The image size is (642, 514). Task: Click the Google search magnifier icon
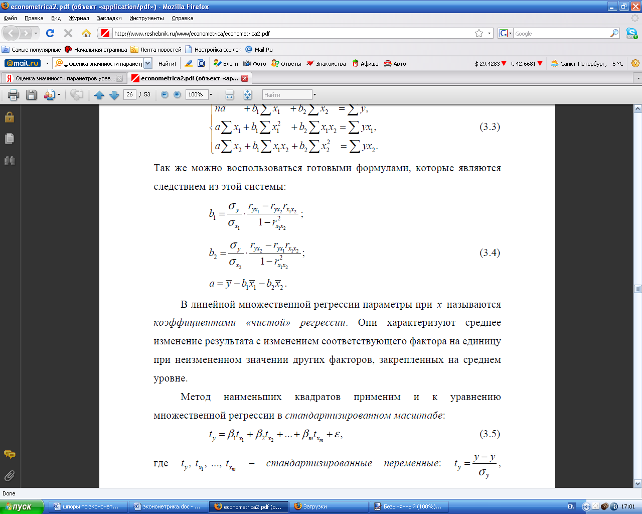[614, 33]
